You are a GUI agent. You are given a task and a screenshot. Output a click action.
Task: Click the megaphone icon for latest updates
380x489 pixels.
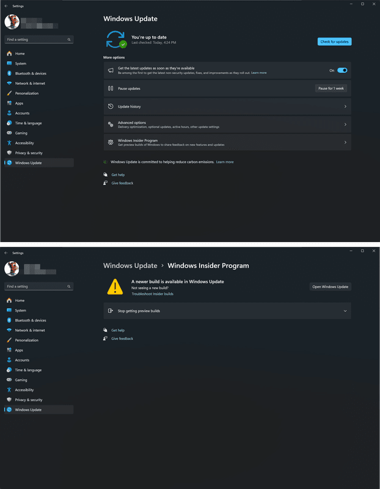(x=111, y=70)
